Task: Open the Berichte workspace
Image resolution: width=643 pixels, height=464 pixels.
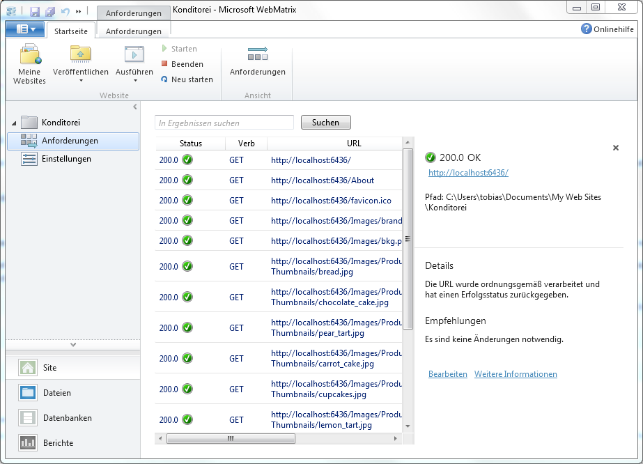Action: [x=73, y=442]
